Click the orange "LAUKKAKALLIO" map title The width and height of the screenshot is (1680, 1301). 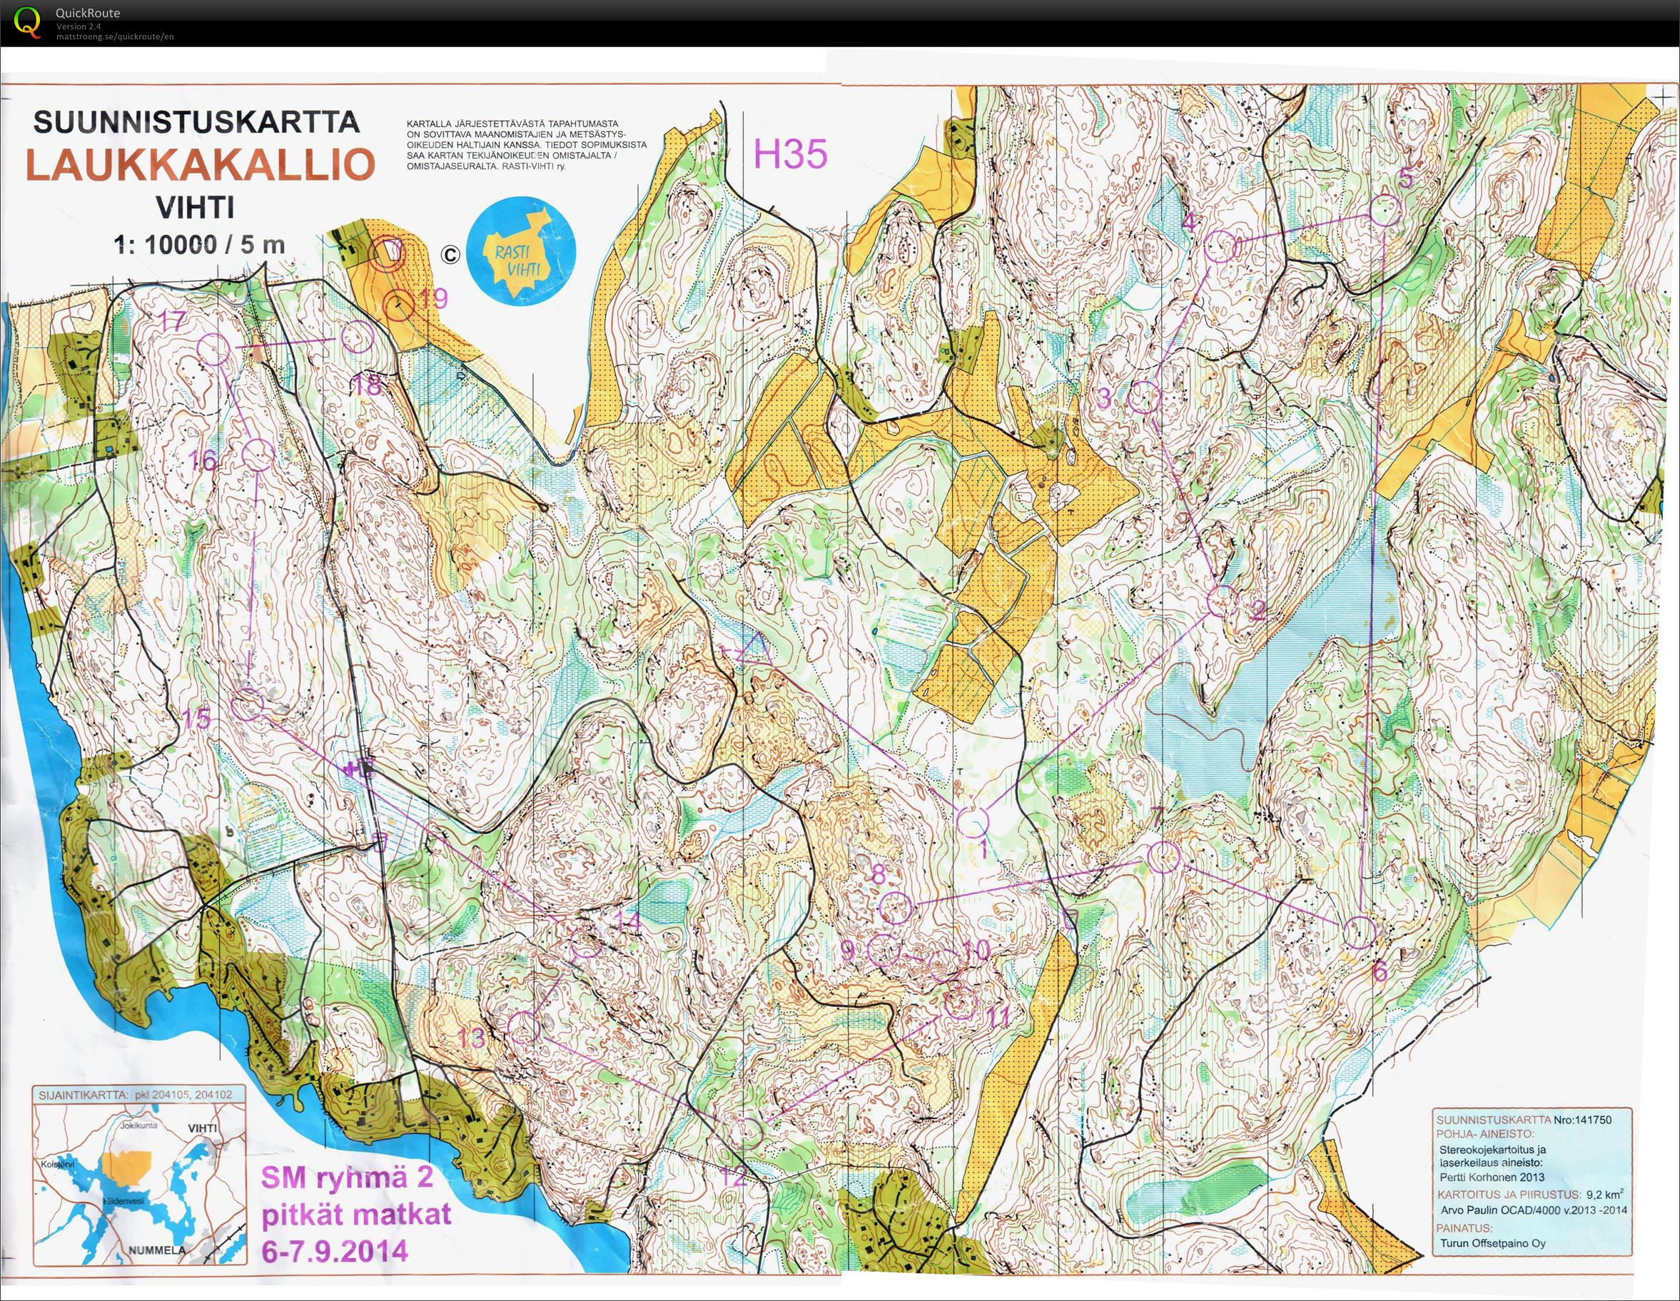point(201,165)
